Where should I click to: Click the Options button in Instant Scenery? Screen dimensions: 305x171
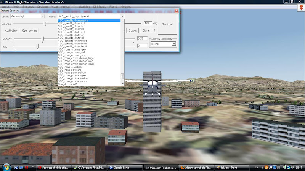(x=133, y=30)
